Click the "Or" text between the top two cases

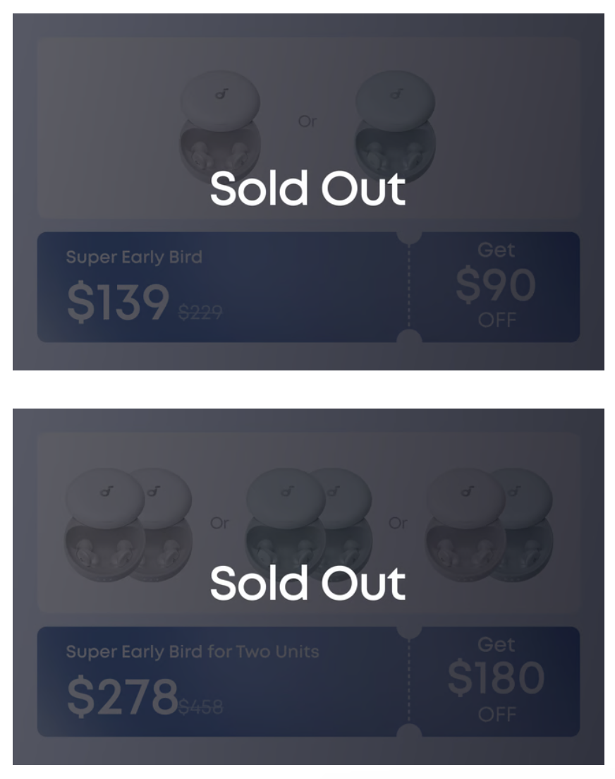click(307, 121)
